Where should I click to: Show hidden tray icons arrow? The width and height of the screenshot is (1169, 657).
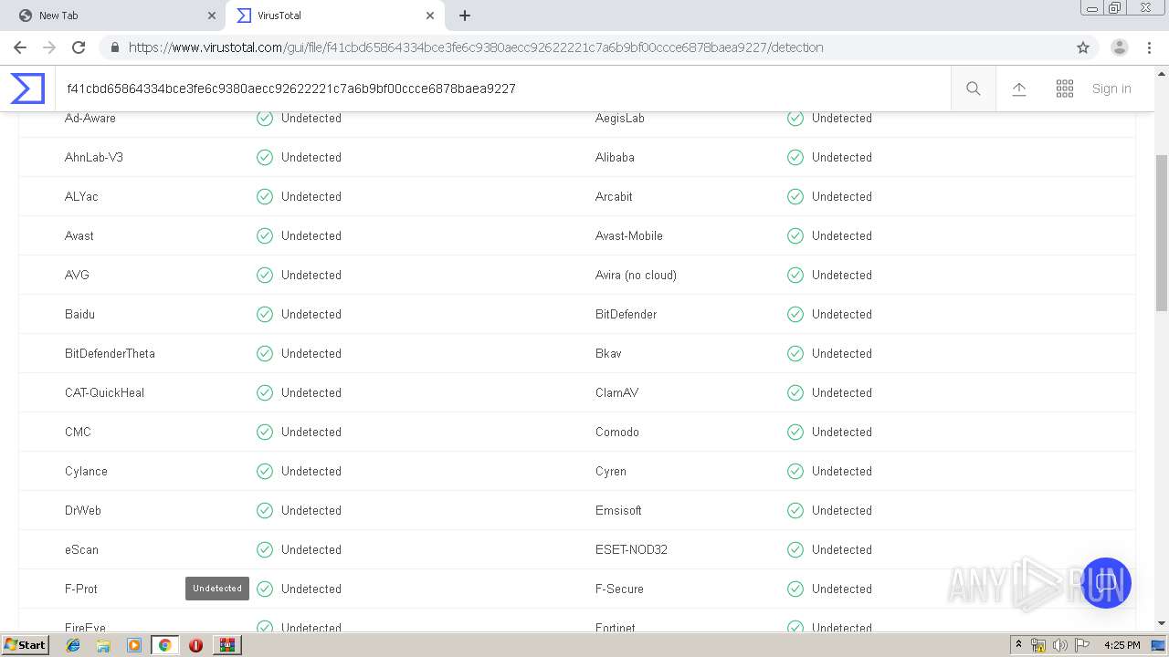tap(1018, 645)
